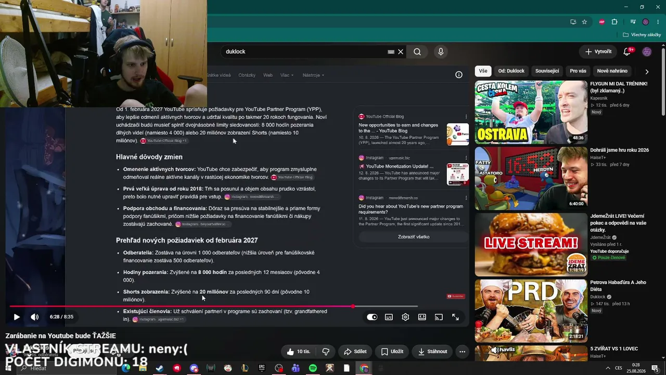Play the YouTube video
This screenshot has height=375, width=666.
(17, 317)
